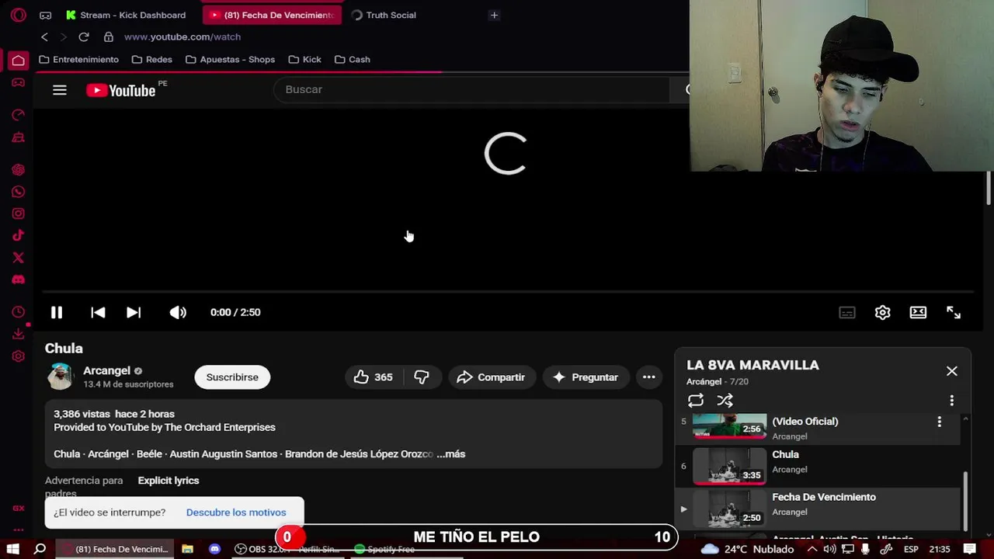
Task: Open WhatsApp in the sidebar
Action: [x=19, y=192]
